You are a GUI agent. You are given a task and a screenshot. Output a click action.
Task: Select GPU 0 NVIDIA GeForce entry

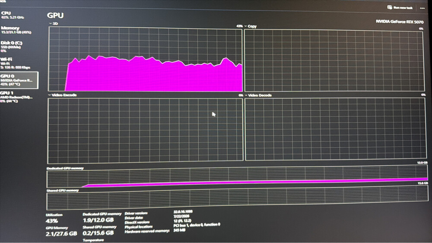(x=19, y=80)
